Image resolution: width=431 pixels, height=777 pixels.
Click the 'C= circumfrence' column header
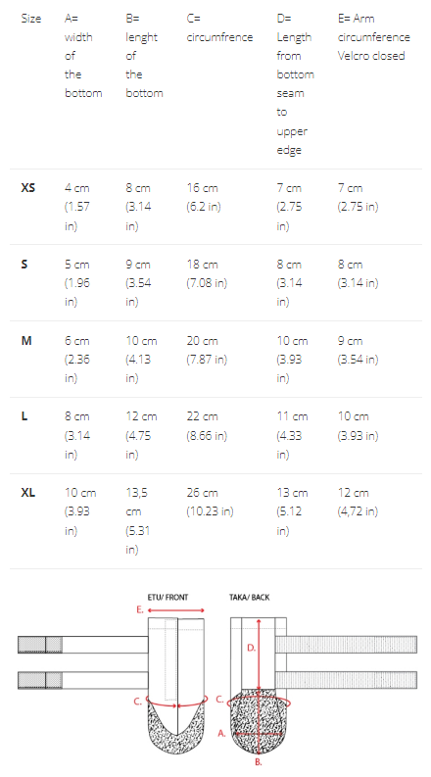pyautogui.click(x=219, y=27)
